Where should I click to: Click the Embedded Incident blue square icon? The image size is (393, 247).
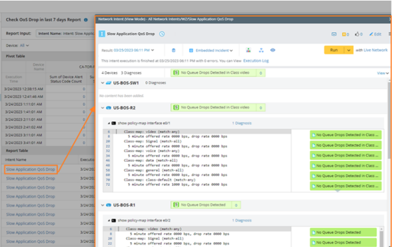[x=191, y=50]
